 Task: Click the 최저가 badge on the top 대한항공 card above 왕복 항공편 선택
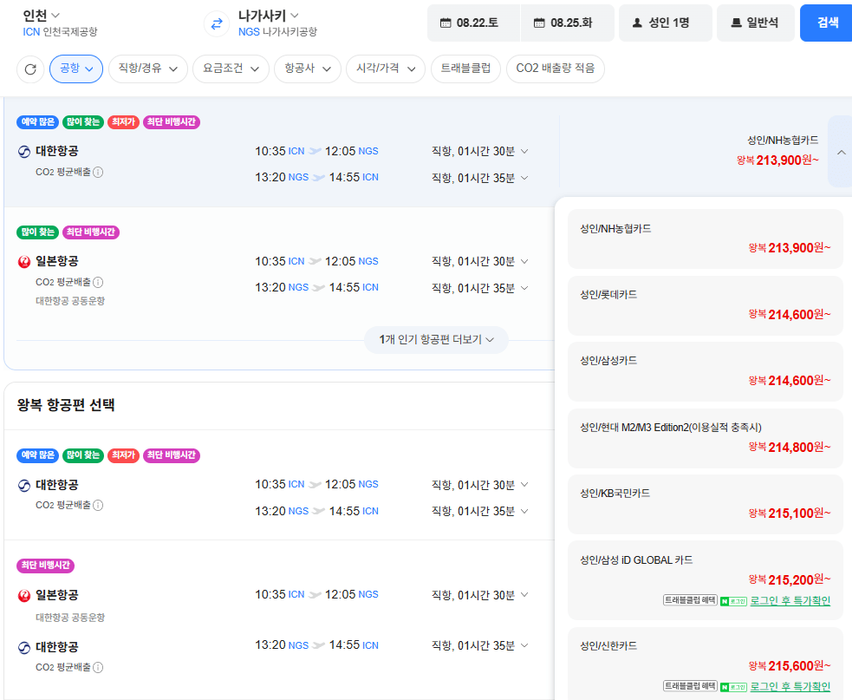123,121
